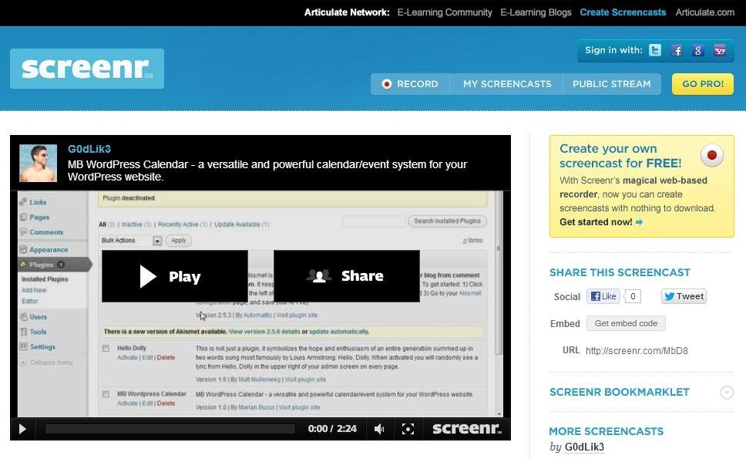Expand the Screenr Bookmarklet section arrow
This screenshot has width=746, height=459.
[727, 393]
